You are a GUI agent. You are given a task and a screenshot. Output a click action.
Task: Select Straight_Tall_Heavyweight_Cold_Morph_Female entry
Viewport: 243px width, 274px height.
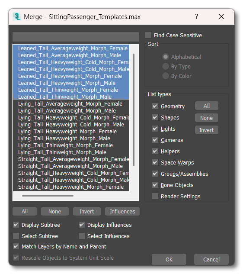[x=71, y=173]
